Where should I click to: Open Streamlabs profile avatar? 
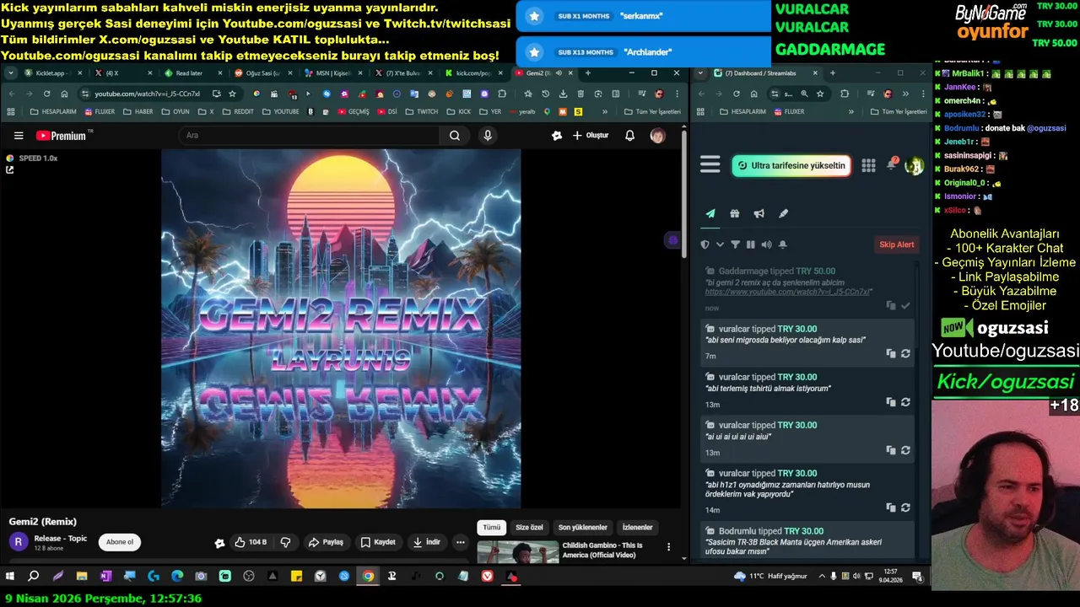pos(914,165)
